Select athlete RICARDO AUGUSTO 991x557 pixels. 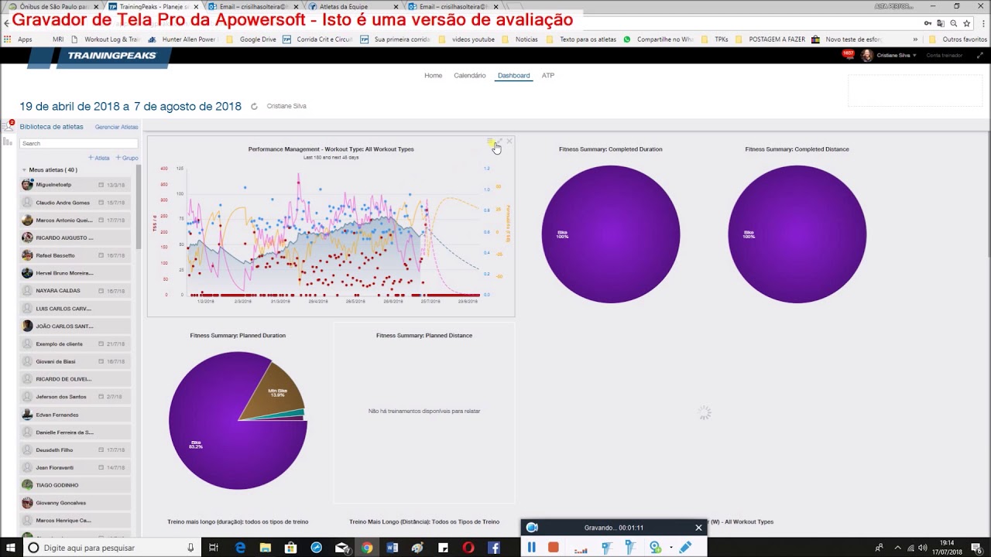[76, 237]
